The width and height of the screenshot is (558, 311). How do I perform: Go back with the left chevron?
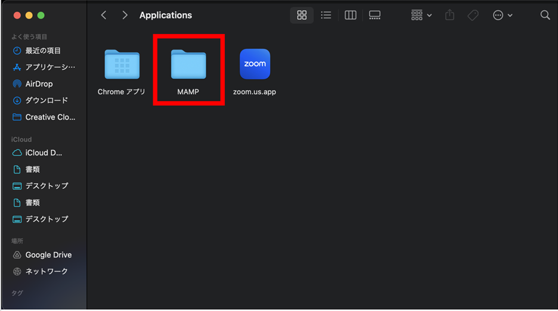pyautogui.click(x=104, y=15)
